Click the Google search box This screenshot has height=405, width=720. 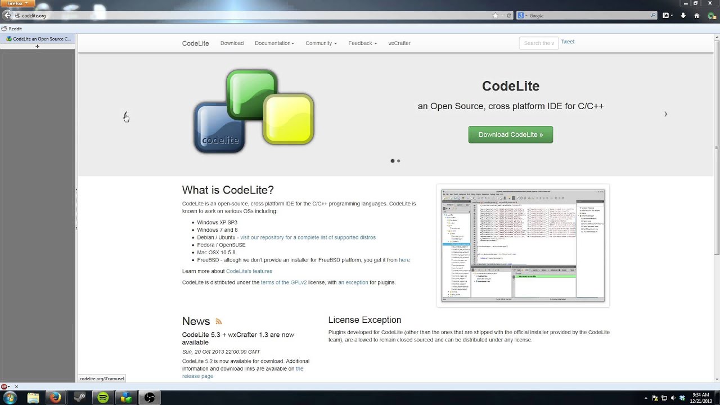click(588, 16)
